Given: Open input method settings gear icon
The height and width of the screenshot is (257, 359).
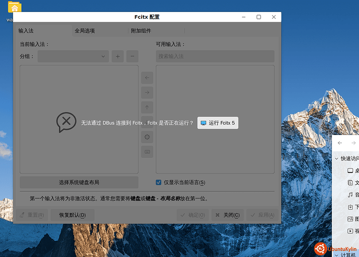Looking at the screenshot, I should [147, 137].
